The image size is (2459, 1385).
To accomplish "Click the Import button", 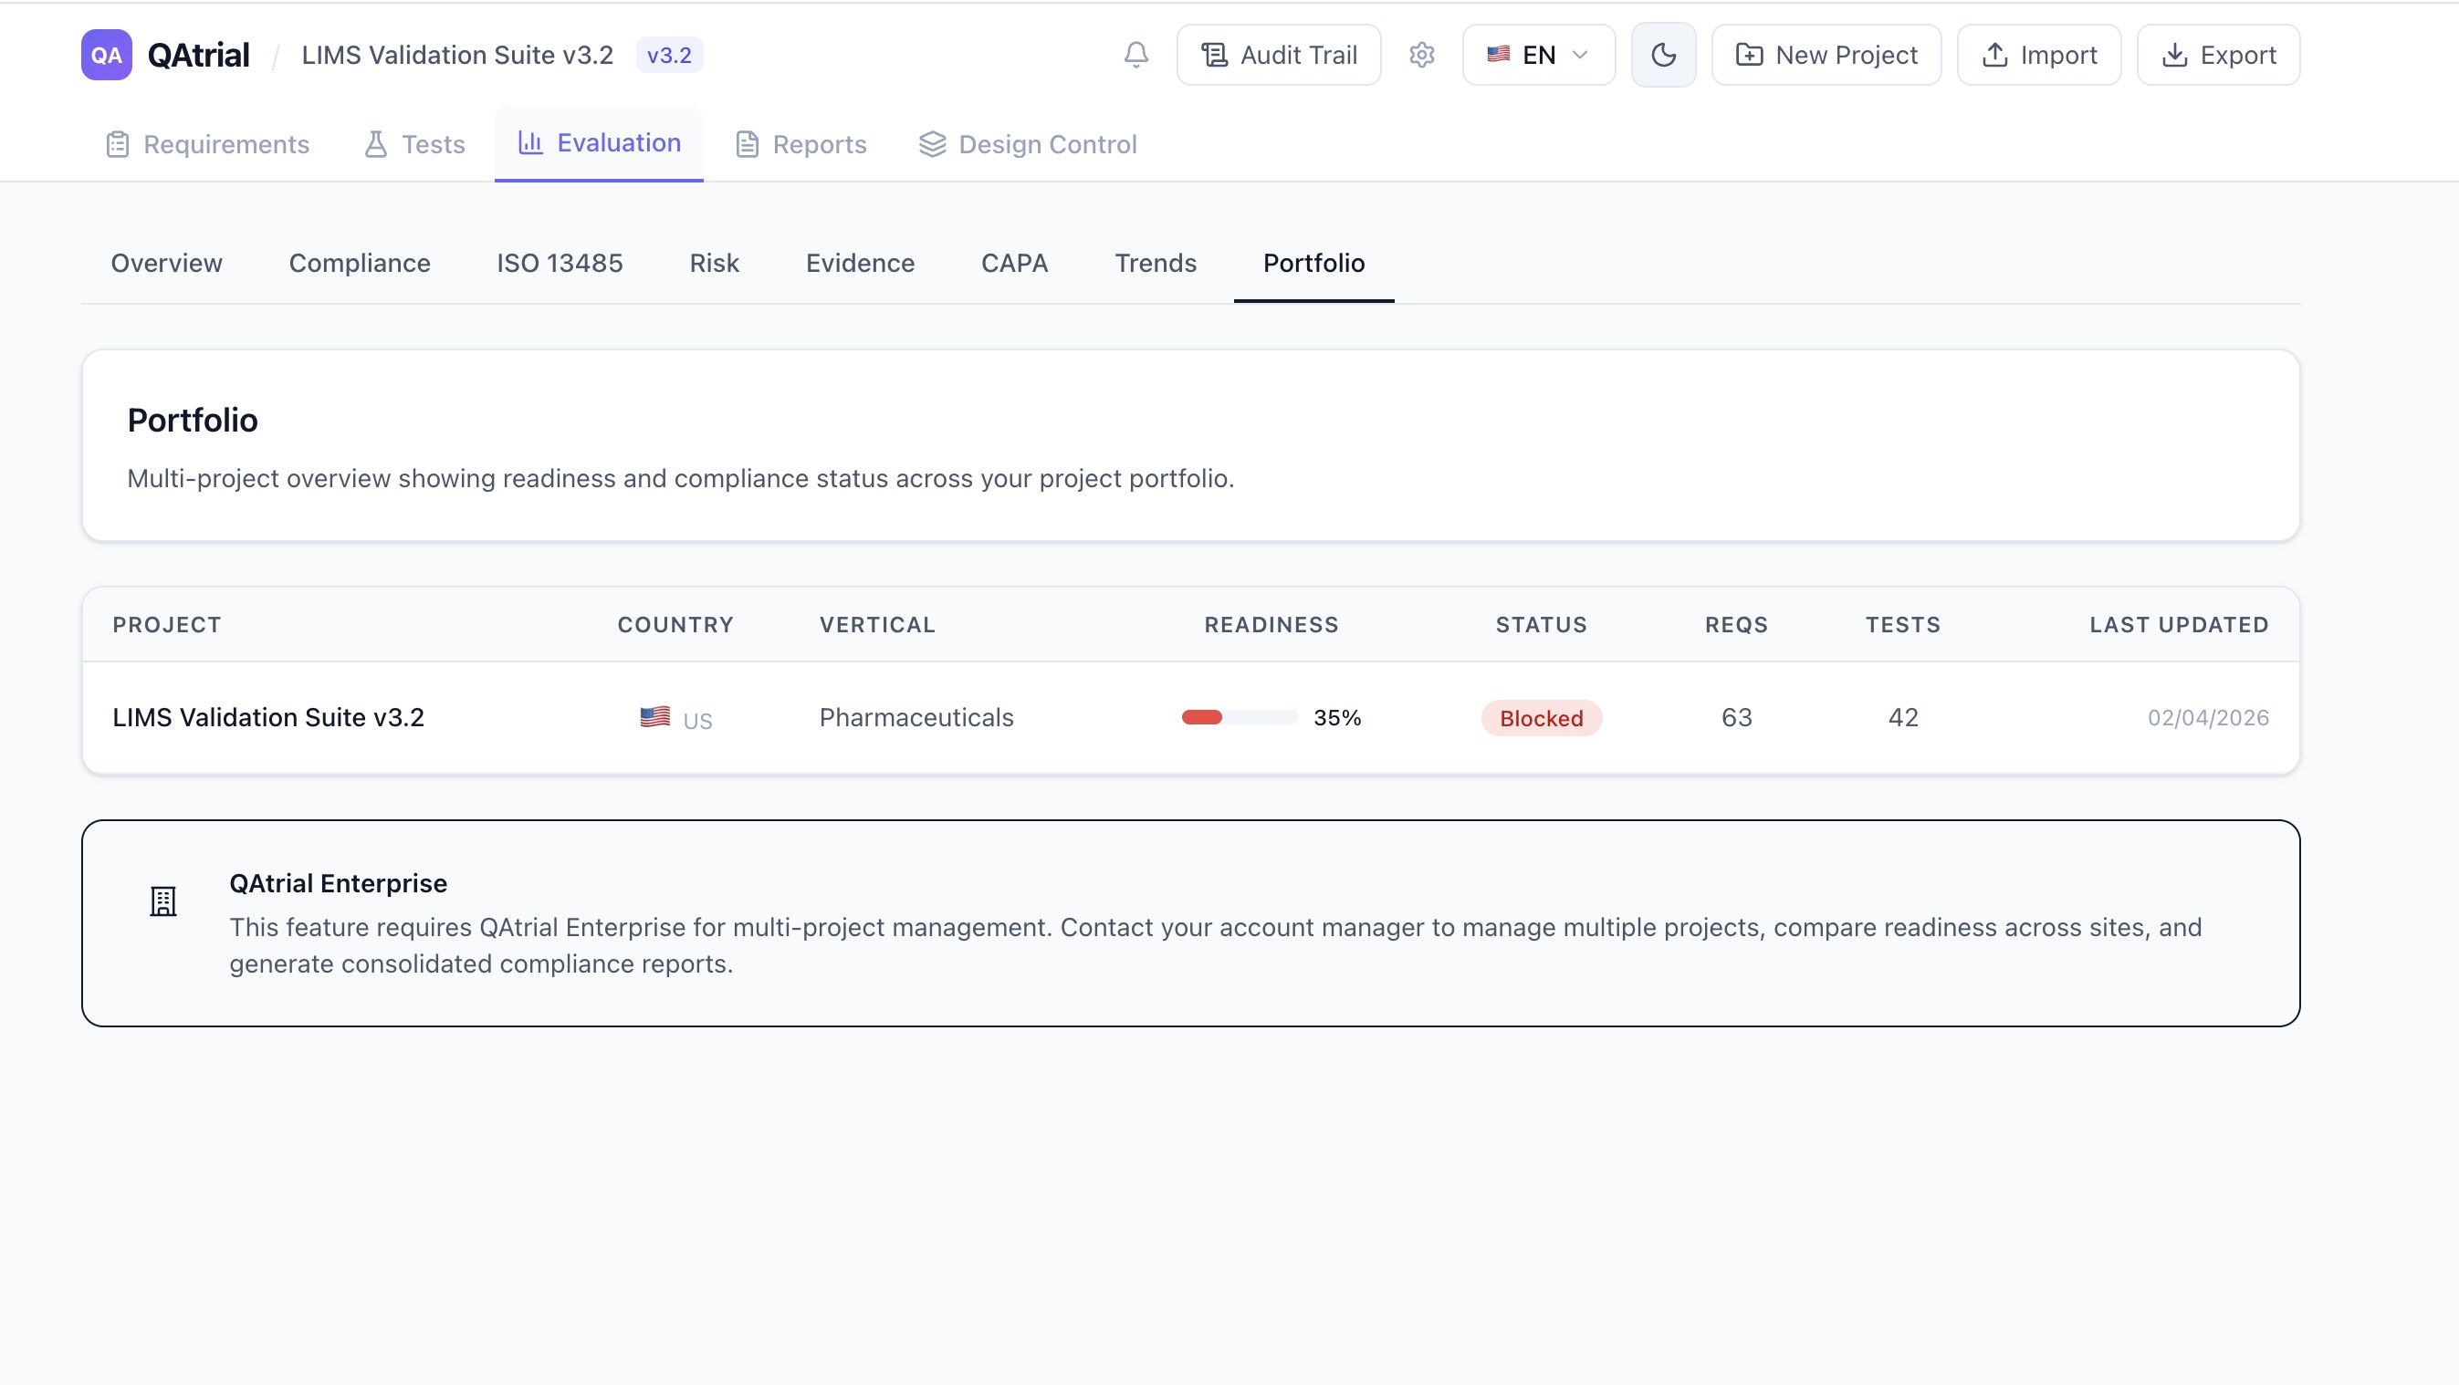I will tap(2039, 56).
